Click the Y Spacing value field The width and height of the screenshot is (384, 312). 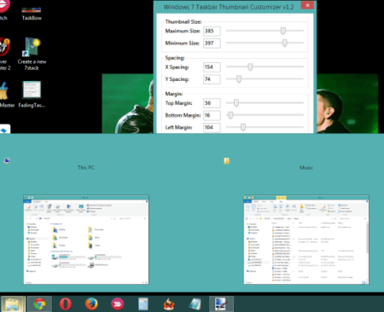click(x=212, y=79)
